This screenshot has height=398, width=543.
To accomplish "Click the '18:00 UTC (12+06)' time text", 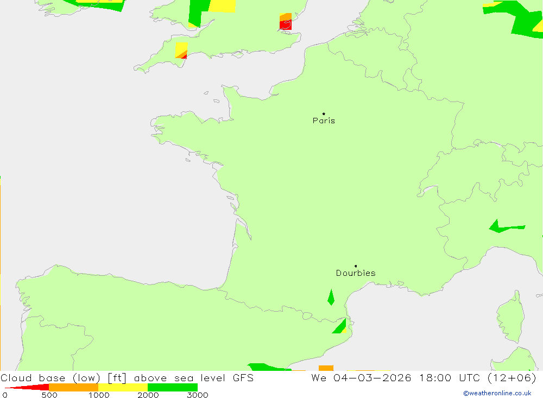I will (x=477, y=377).
